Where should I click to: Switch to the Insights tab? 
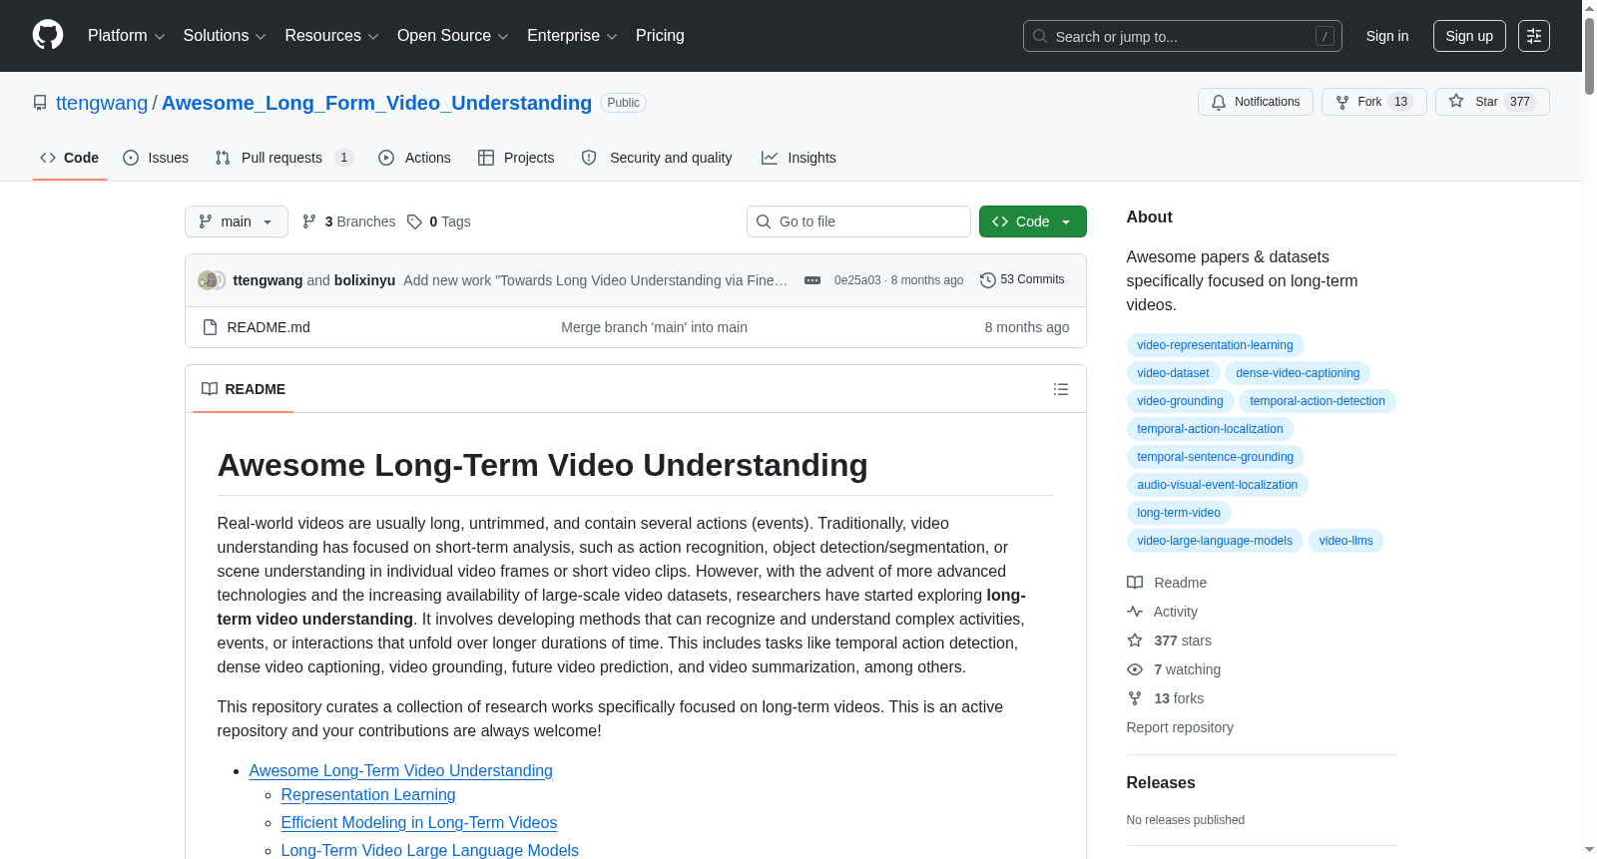click(798, 158)
